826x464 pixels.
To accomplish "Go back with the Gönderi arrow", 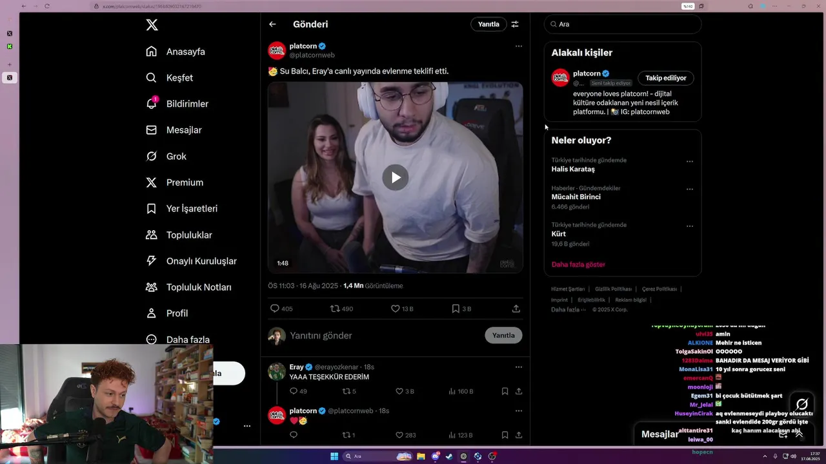I will 272,24.
